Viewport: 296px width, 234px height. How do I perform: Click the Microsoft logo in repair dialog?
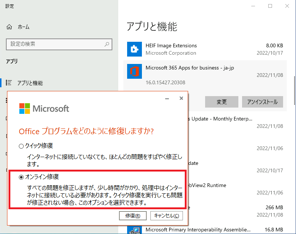[44, 109]
